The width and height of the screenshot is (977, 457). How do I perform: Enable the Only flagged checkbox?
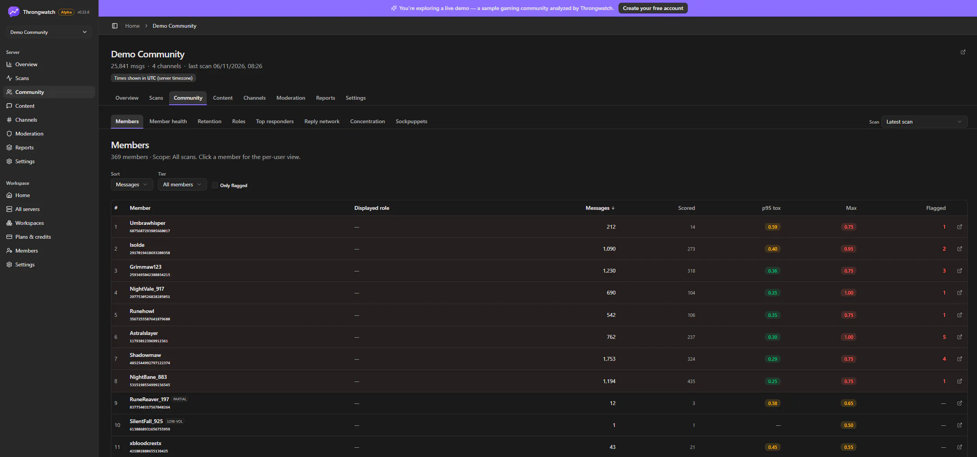215,185
